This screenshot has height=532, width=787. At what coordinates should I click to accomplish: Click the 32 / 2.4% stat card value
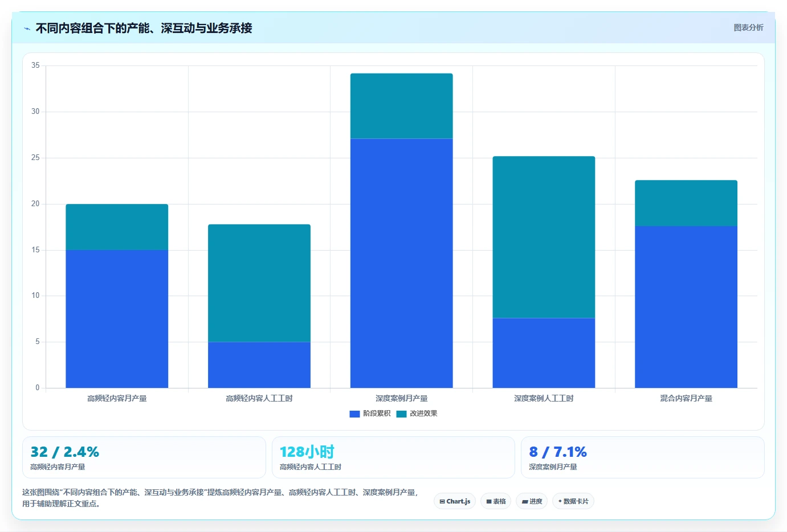click(x=64, y=452)
